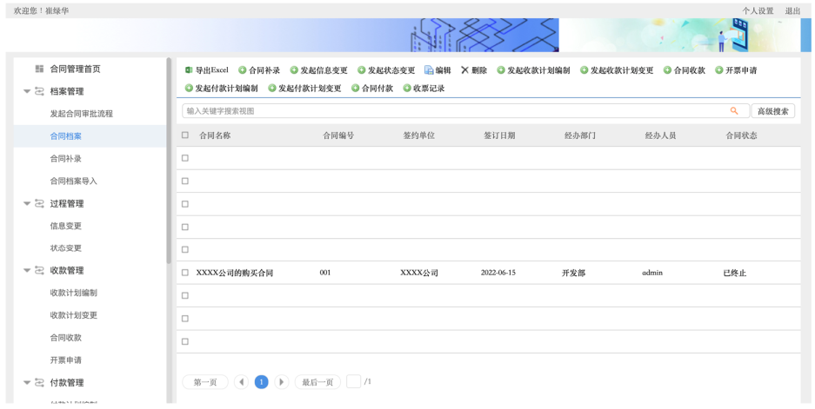Click the 合同付款 toolbar icon
Screen dimensions: 815x409
tap(356, 89)
